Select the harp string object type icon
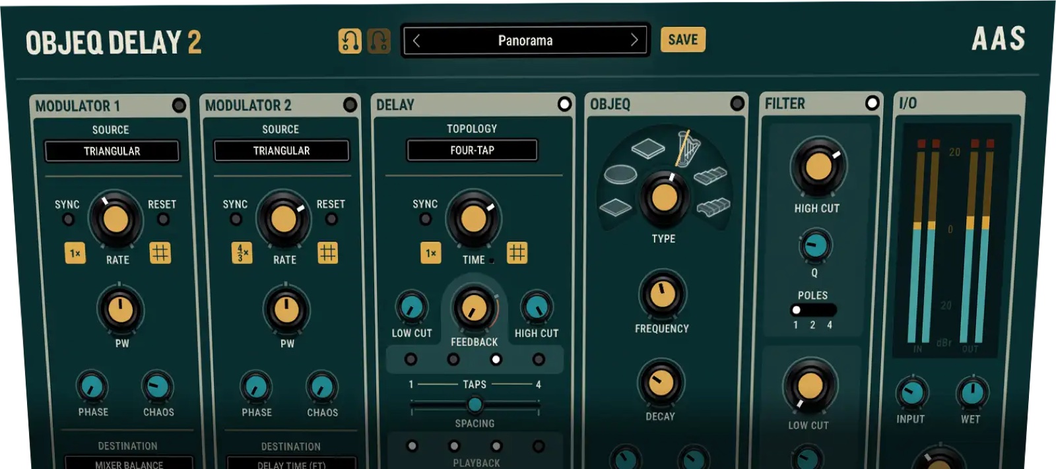1056x469 pixels. [687, 148]
